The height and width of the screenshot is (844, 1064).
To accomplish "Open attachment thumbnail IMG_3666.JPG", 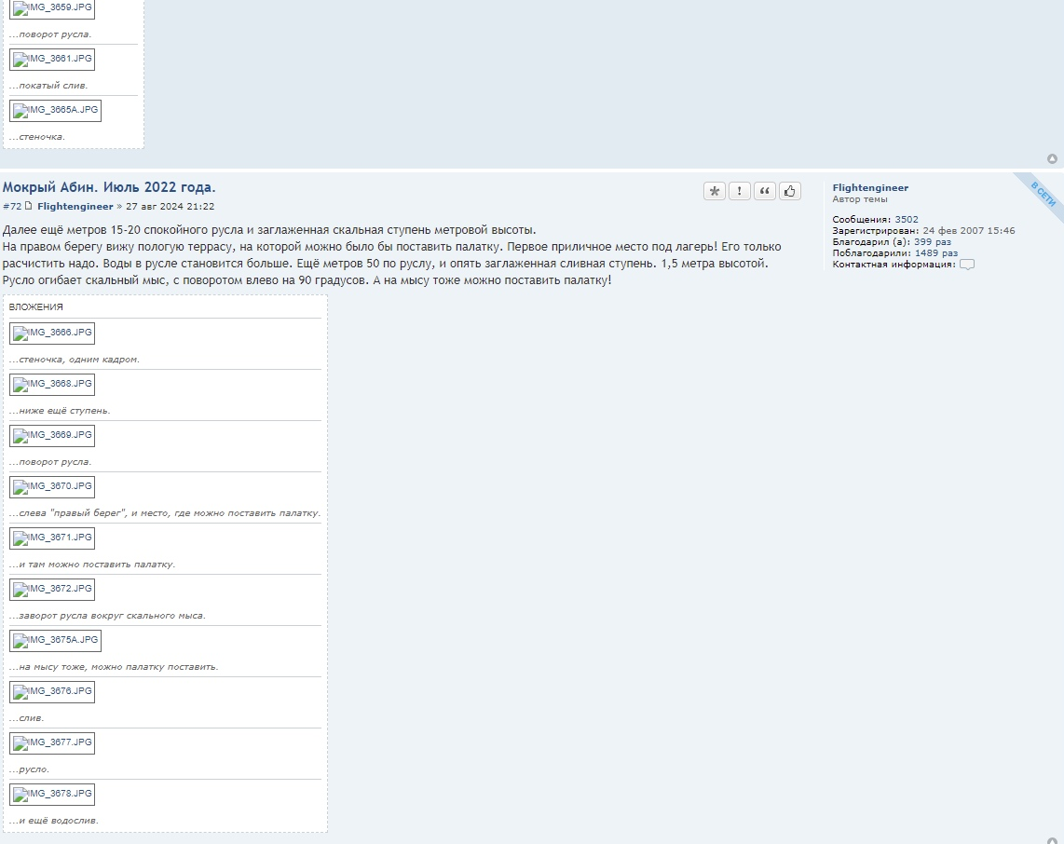I will pos(52,334).
